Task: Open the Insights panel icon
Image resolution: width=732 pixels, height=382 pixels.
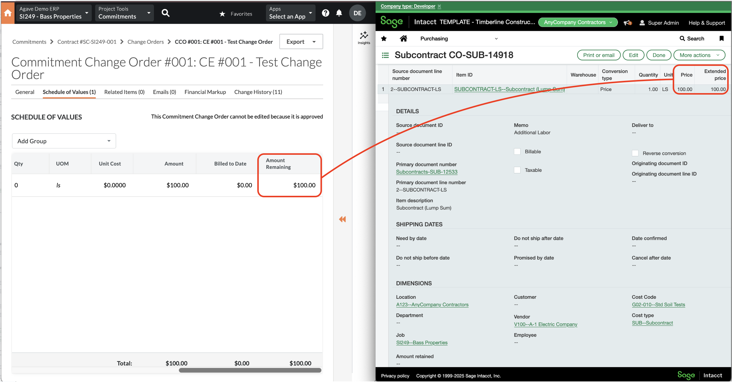Action: [x=364, y=37]
